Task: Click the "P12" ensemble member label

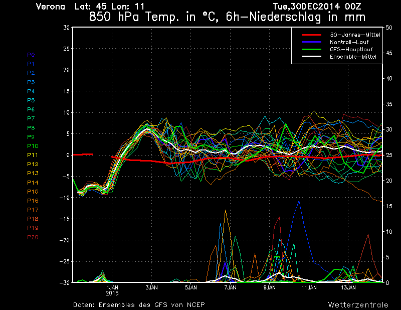Action: pos(33,164)
